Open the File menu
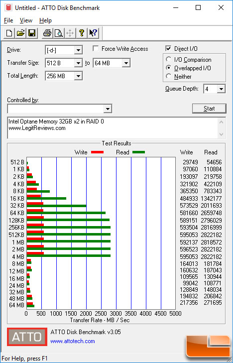Viewport: 233px width, 363px height. pyautogui.click(x=8, y=20)
